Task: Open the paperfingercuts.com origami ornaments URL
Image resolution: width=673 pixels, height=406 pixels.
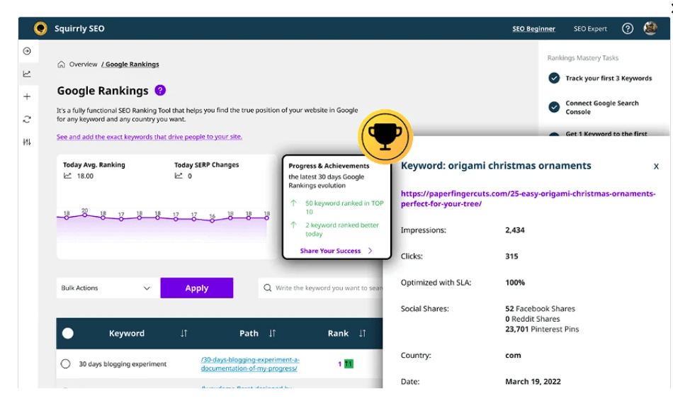Action: [x=528, y=198]
